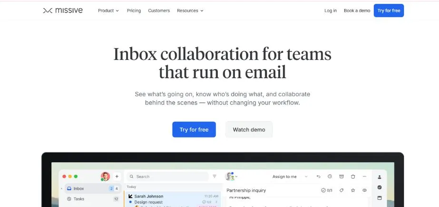Image resolution: width=439 pixels, height=207 pixels.
Task: Open the assignee avatar dropdown
Action: coord(231,177)
